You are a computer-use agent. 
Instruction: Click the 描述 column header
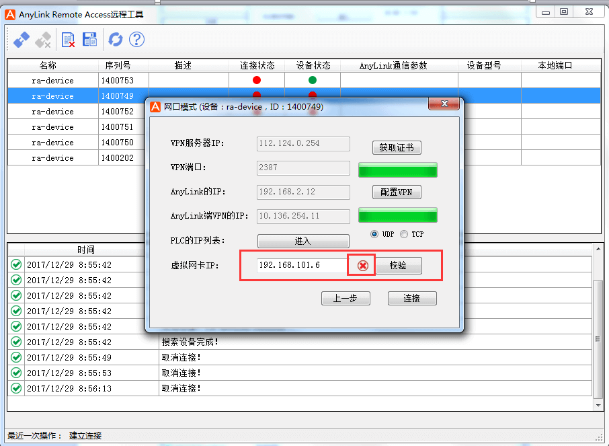(189, 65)
